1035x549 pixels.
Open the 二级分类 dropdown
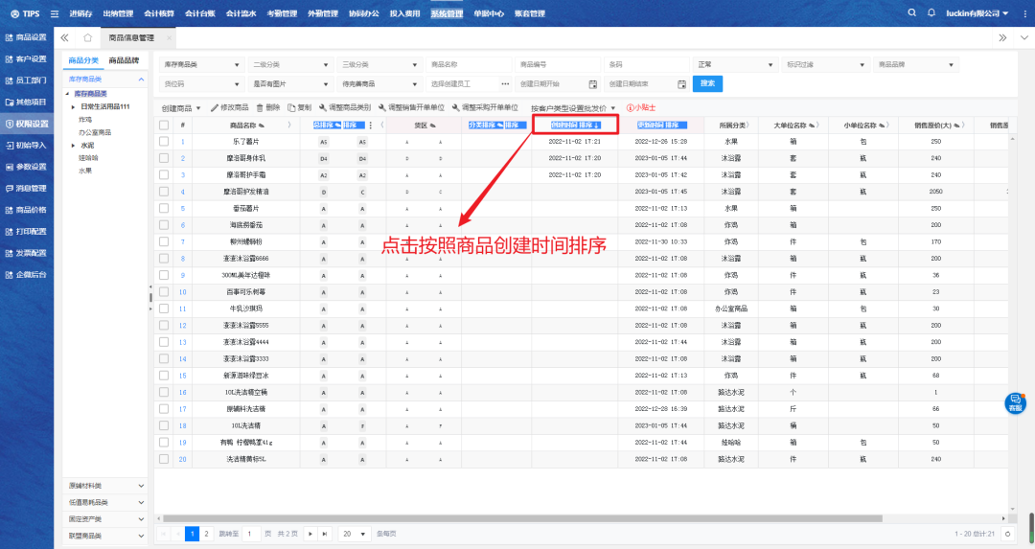[x=288, y=64]
